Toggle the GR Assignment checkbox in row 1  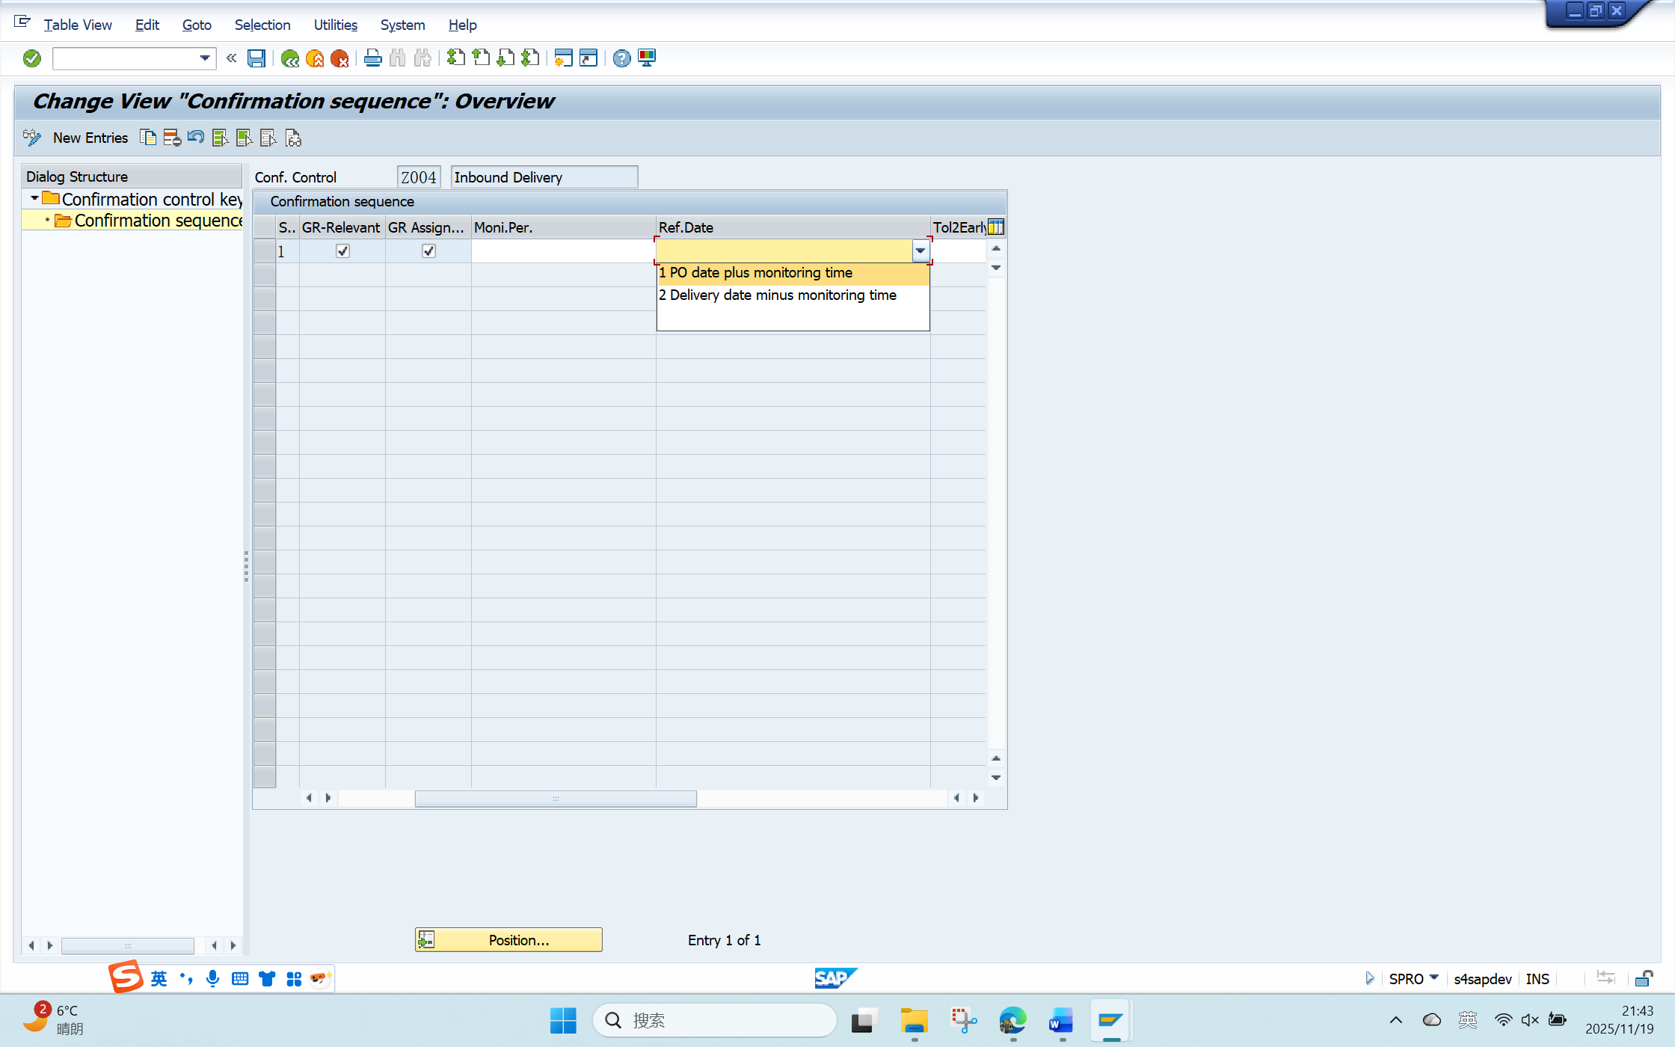(x=428, y=251)
